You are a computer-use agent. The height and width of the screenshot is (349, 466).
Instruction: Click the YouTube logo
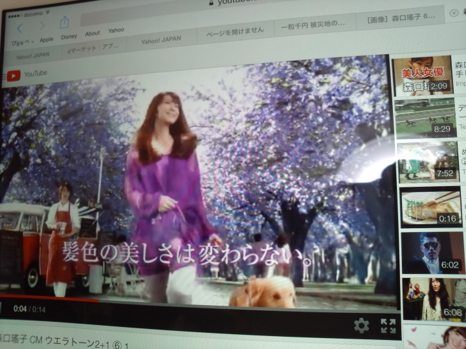click(x=27, y=74)
